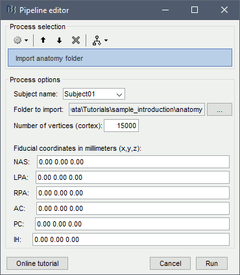Delete selected process with X icon
This screenshot has height=275, width=240.
click(x=76, y=40)
